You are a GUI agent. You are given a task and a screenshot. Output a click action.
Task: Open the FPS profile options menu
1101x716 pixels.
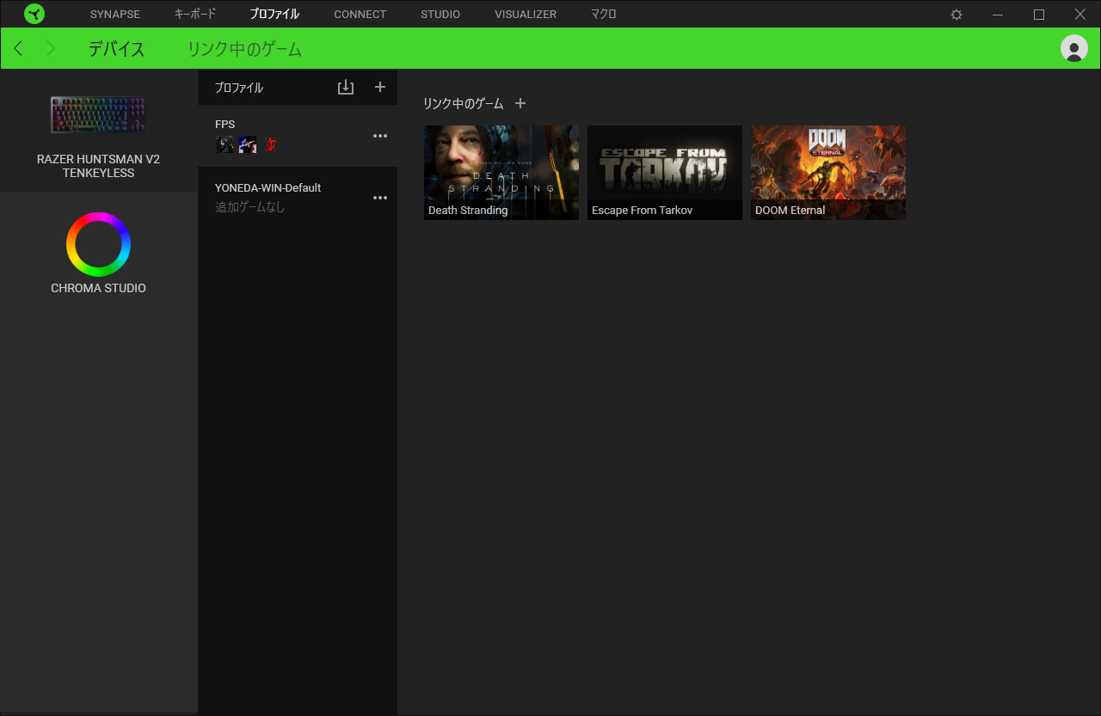tap(380, 136)
